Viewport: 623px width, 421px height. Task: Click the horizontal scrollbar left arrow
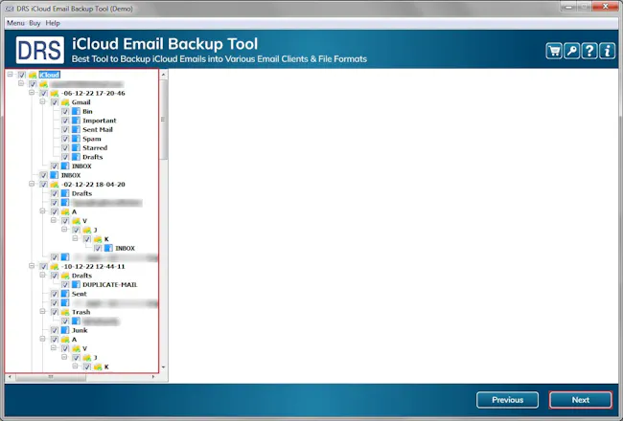[10, 377]
